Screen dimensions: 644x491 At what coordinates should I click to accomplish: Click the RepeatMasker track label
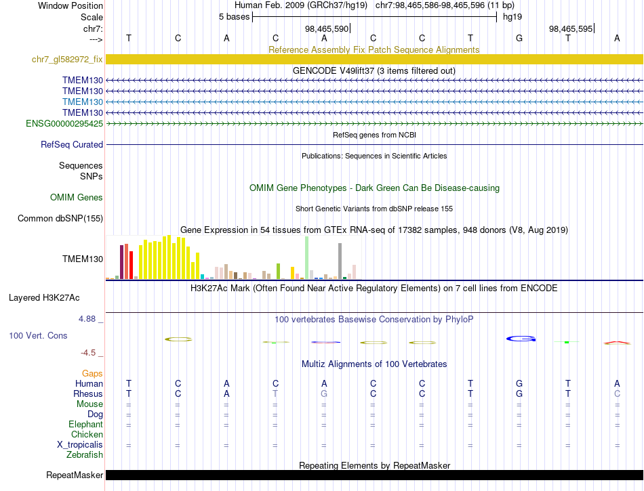click(x=75, y=475)
